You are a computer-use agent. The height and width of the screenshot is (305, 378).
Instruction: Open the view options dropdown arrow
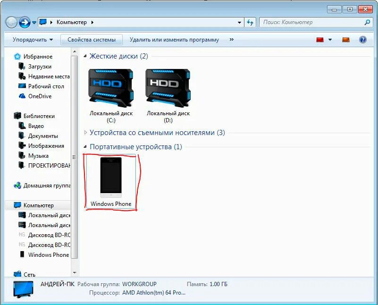click(x=330, y=40)
